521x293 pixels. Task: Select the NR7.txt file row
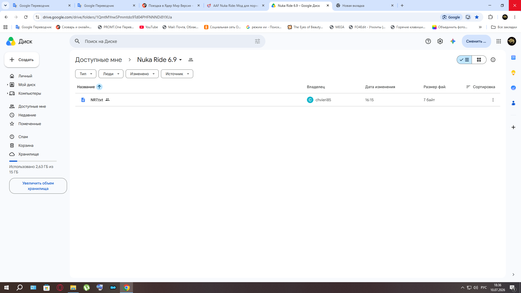click(288, 100)
